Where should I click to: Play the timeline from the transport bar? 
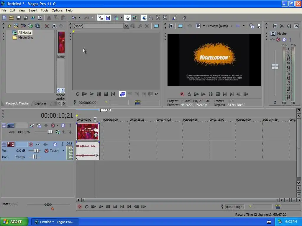(101, 207)
